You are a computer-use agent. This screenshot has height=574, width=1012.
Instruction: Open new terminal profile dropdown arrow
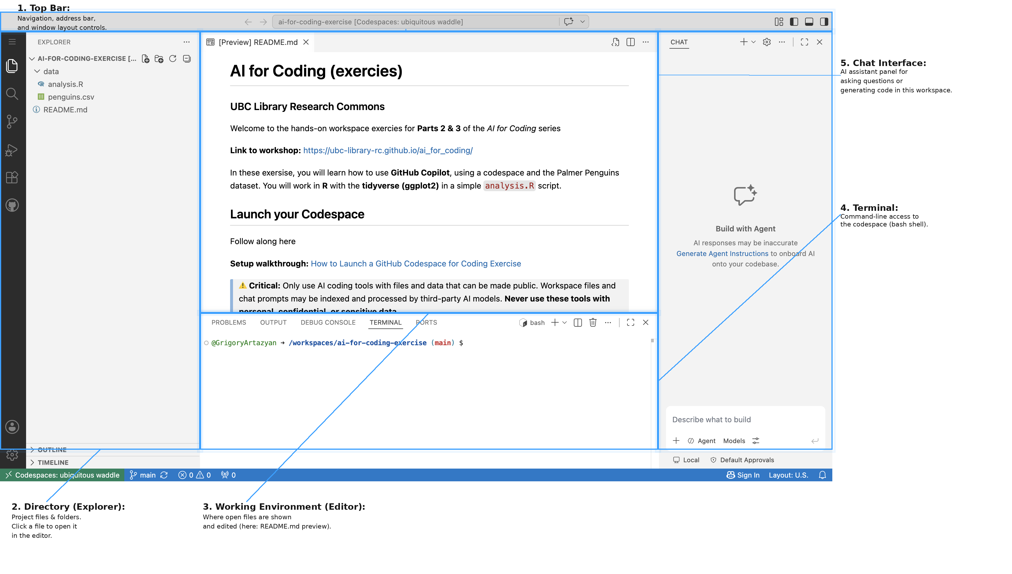coord(564,323)
